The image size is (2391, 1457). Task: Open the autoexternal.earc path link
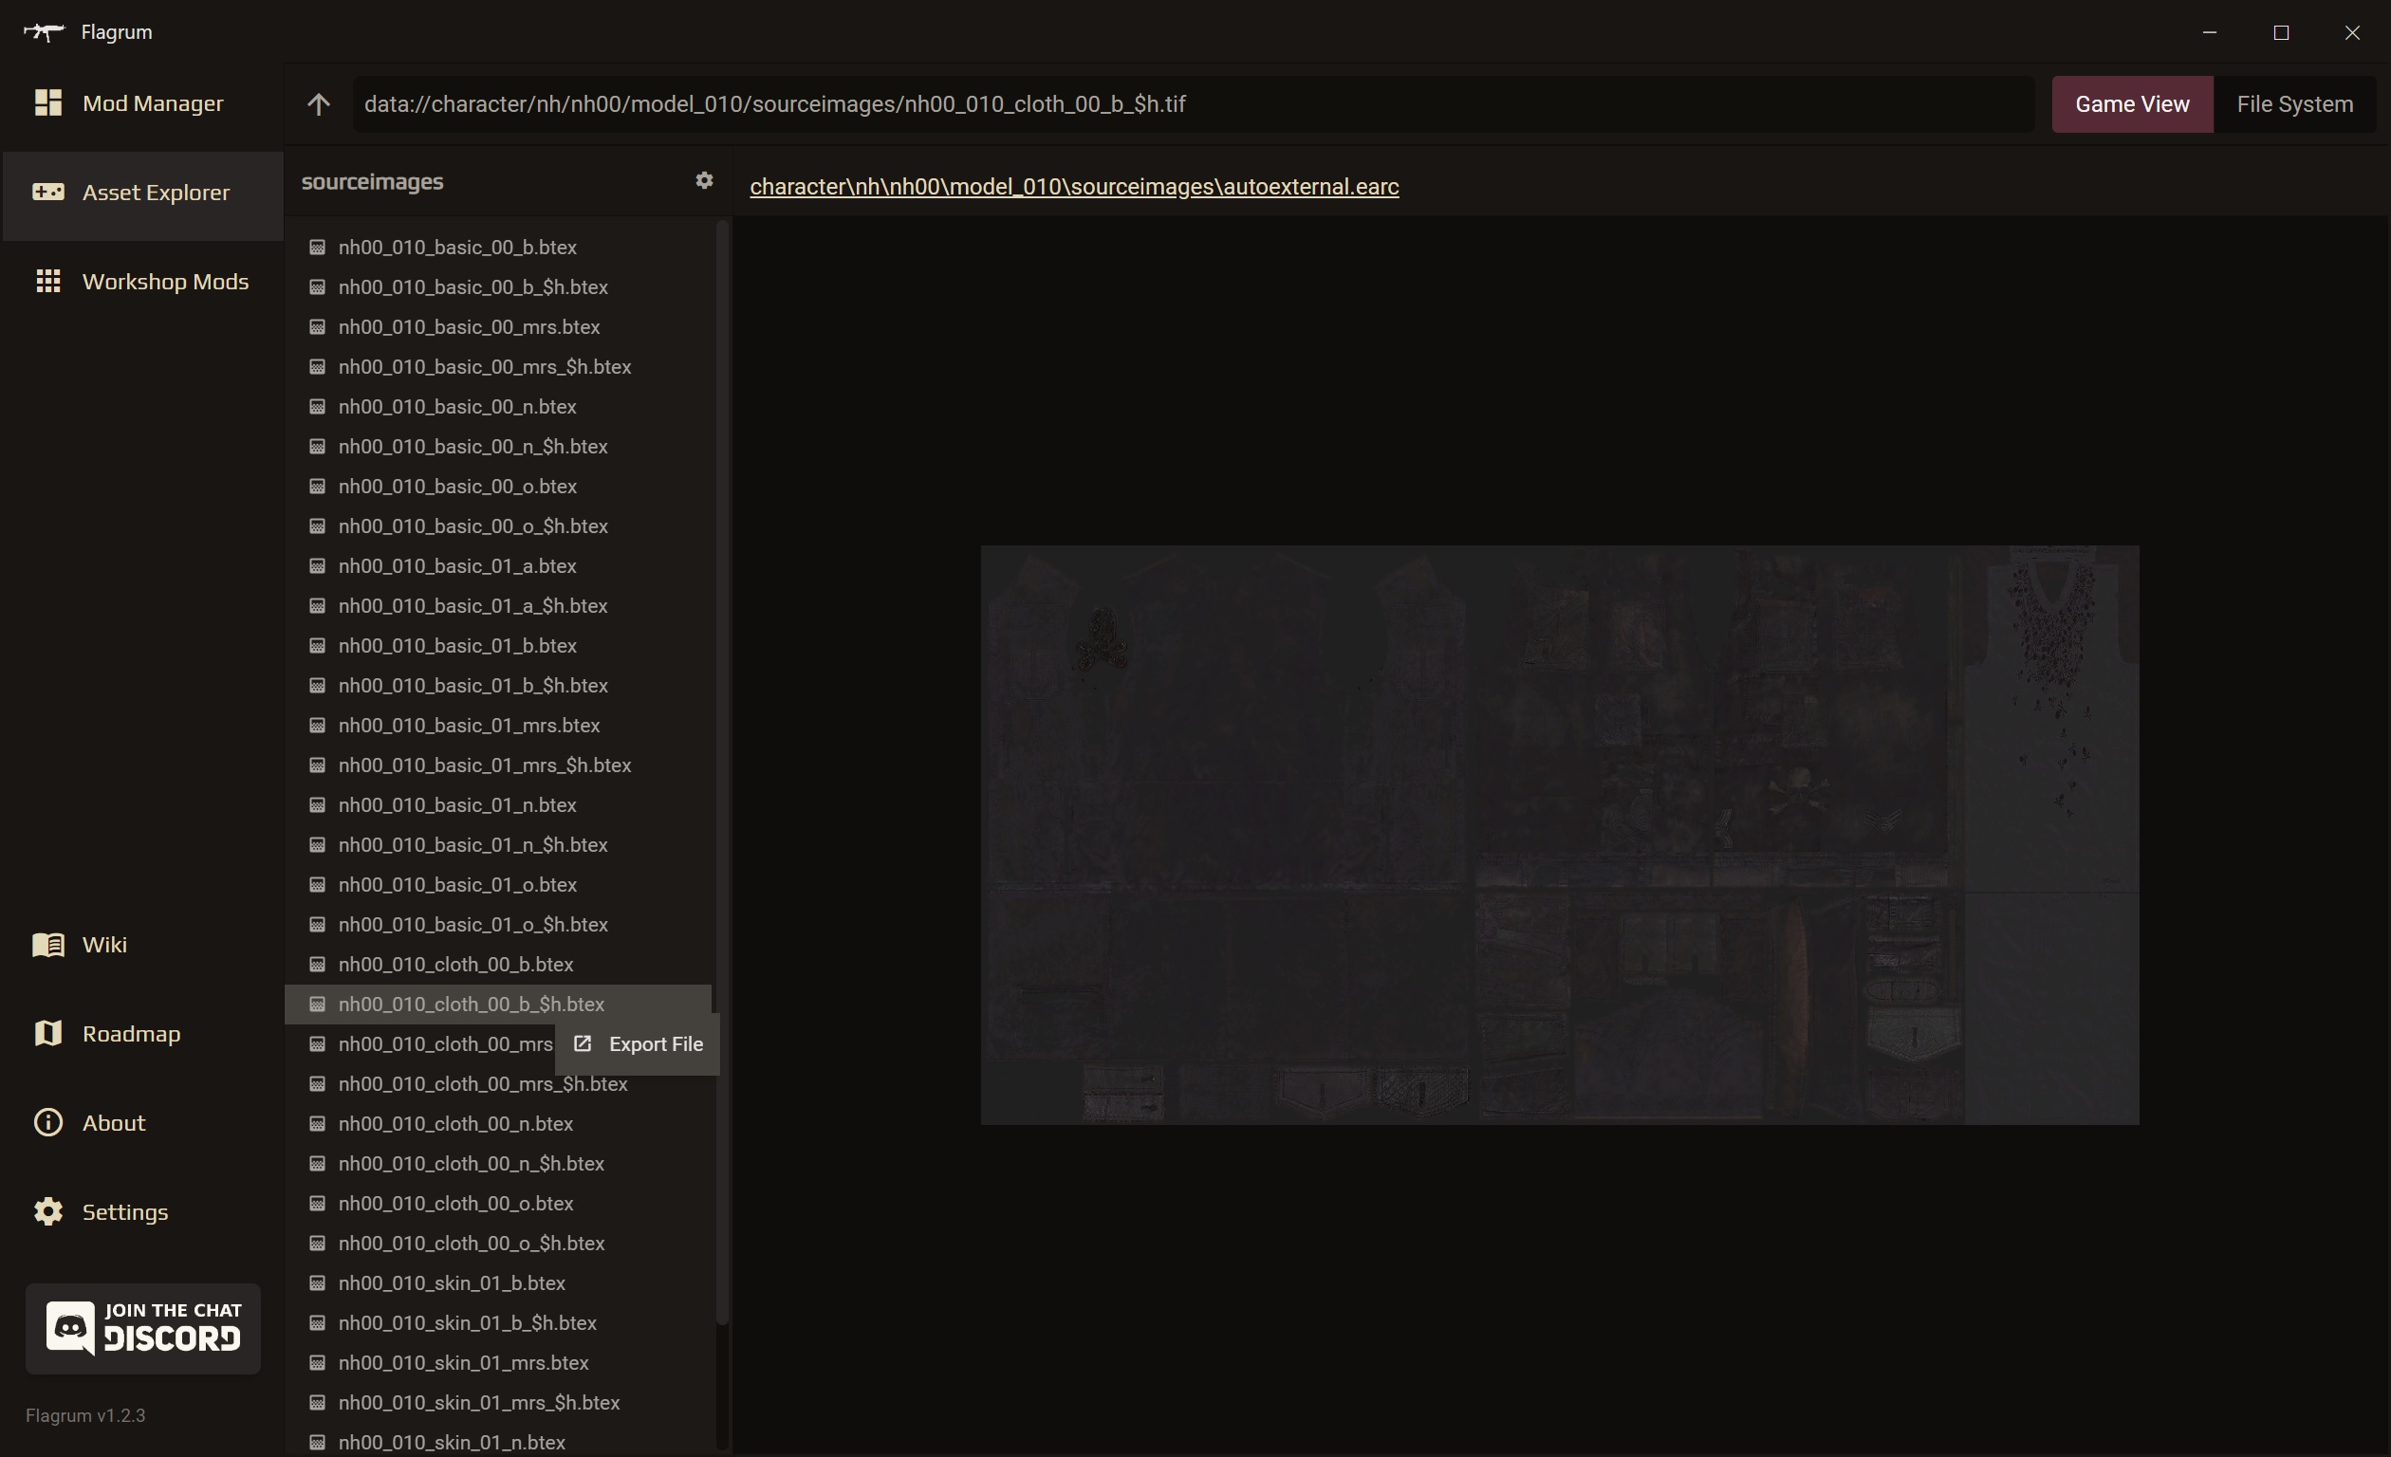pyautogui.click(x=1073, y=186)
